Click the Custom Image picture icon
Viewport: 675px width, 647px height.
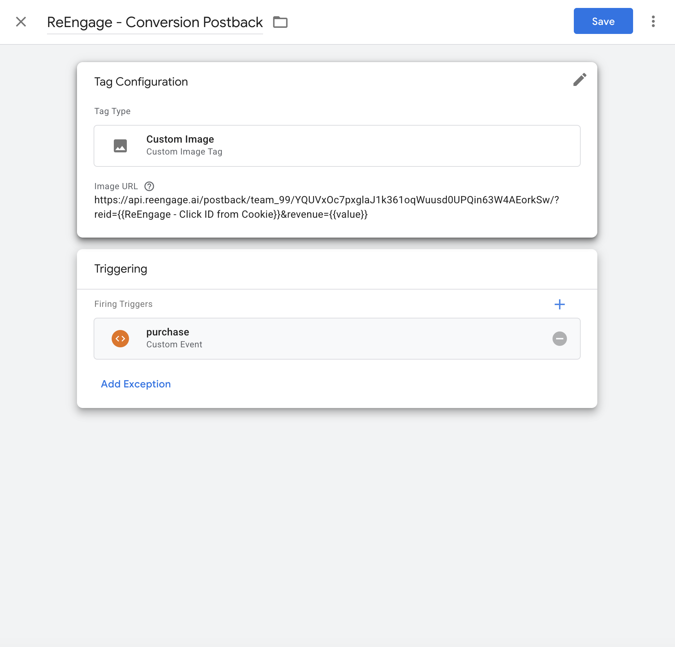[120, 146]
